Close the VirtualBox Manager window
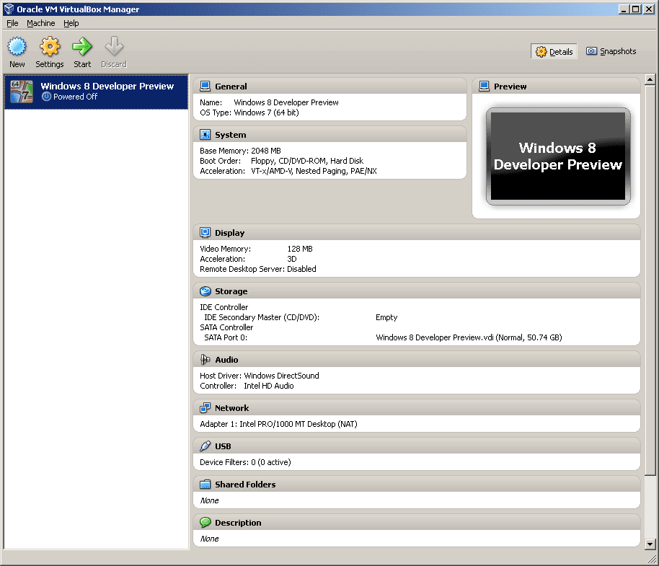Screen dimensions: 659x566 click(x=649, y=9)
